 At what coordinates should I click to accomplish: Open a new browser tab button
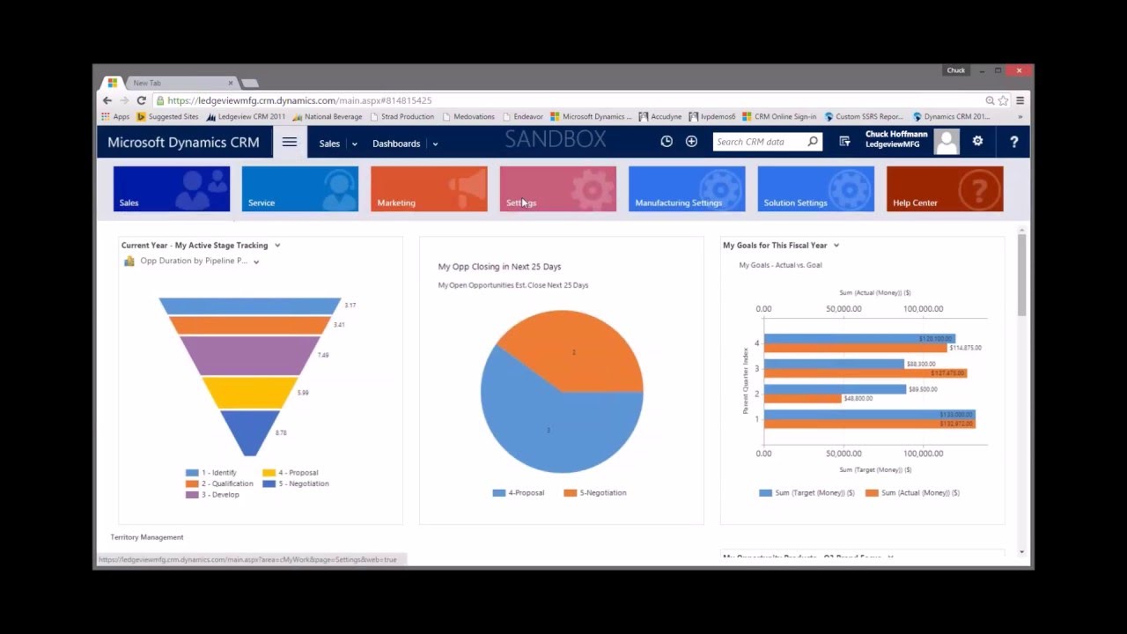coord(250,83)
